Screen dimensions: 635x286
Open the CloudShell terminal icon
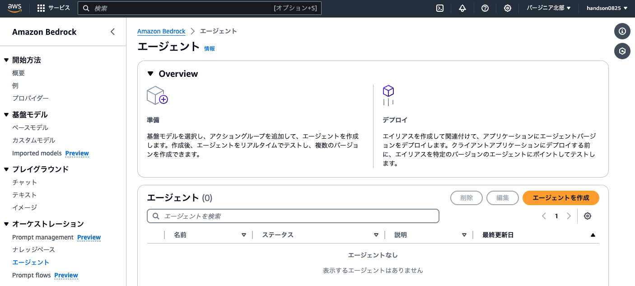pyautogui.click(x=440, y=8)
